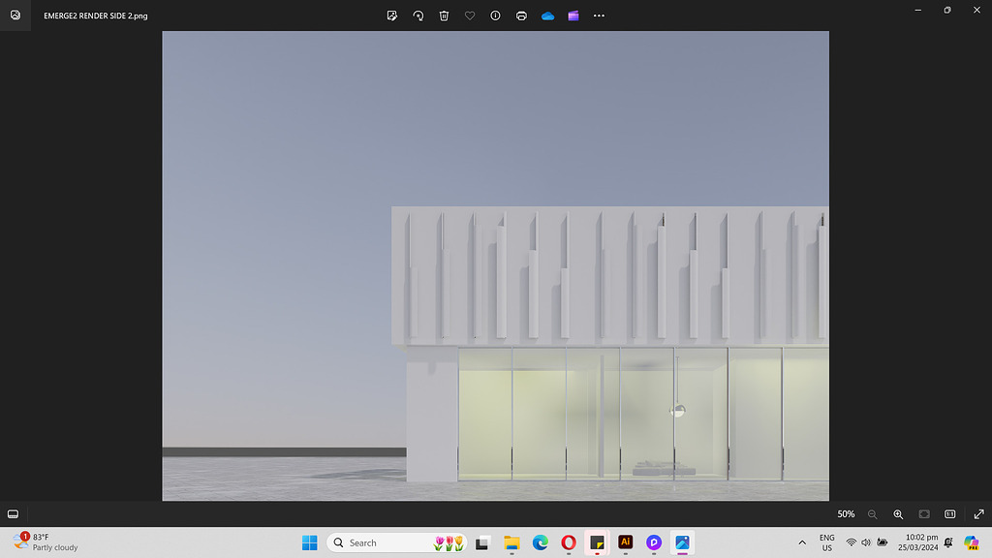This screenshot has width=992, height=558.
Task: Rotate the photo
Action: (418, 15)
